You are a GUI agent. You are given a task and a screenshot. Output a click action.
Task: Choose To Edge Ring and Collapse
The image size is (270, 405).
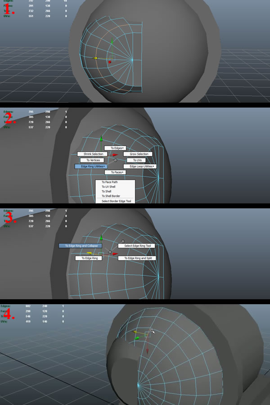pos(81,246)
